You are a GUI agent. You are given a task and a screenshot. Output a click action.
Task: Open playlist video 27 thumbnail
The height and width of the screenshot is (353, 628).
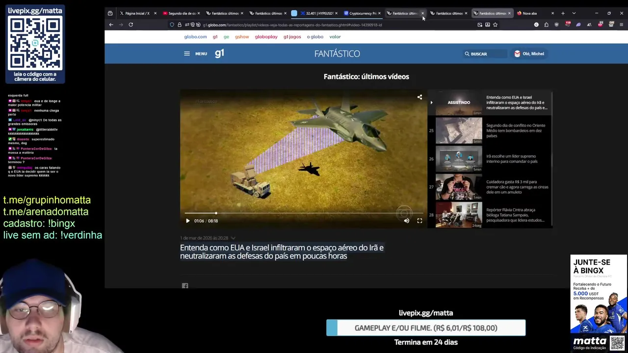coord(459,187)
